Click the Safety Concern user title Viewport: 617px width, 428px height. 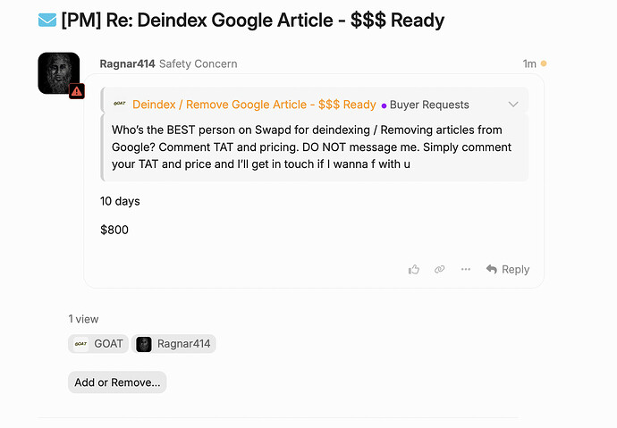coord(198,64)
